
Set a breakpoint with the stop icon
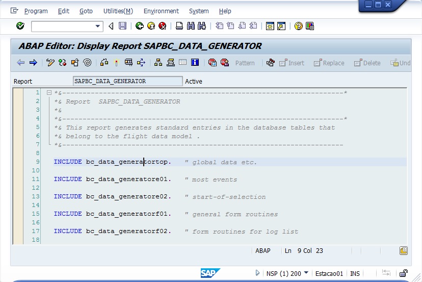coord(212,63)
